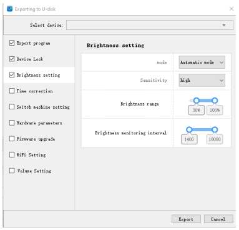
Task: Enable the Hardware parameters checkbox
Action: pyautogui.click(x=12, y=122)
